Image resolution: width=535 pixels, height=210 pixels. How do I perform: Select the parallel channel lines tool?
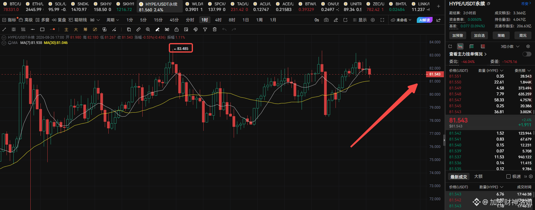pyautogui.click(x=14, y=29)
